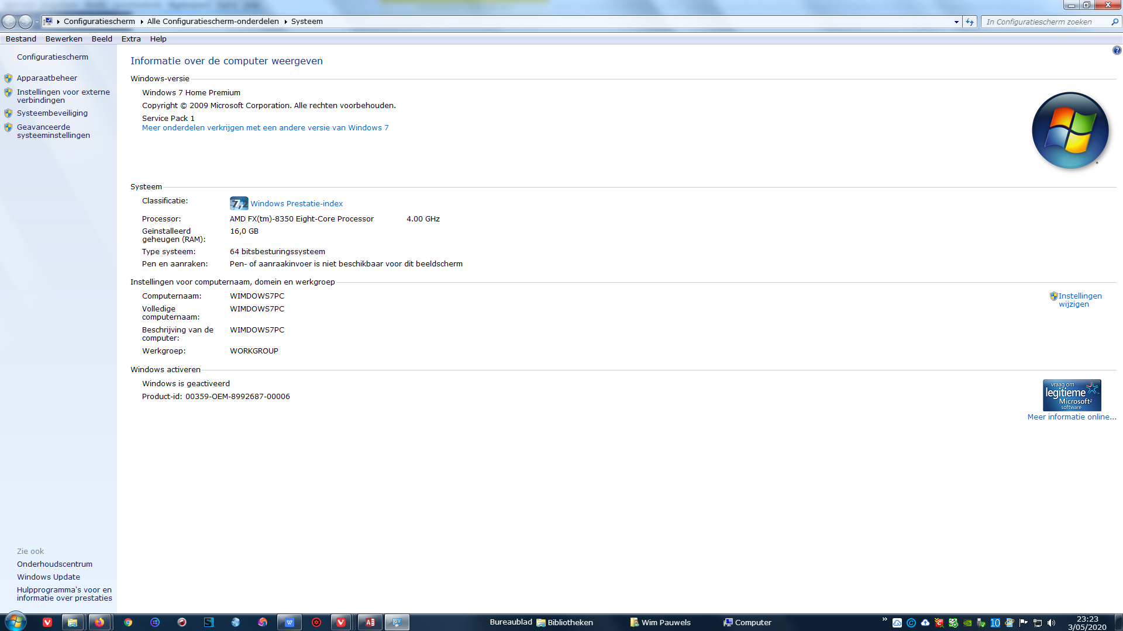Open Apparaatbeheer from the sidebar
1123x631 pixels.
[47, 78]
